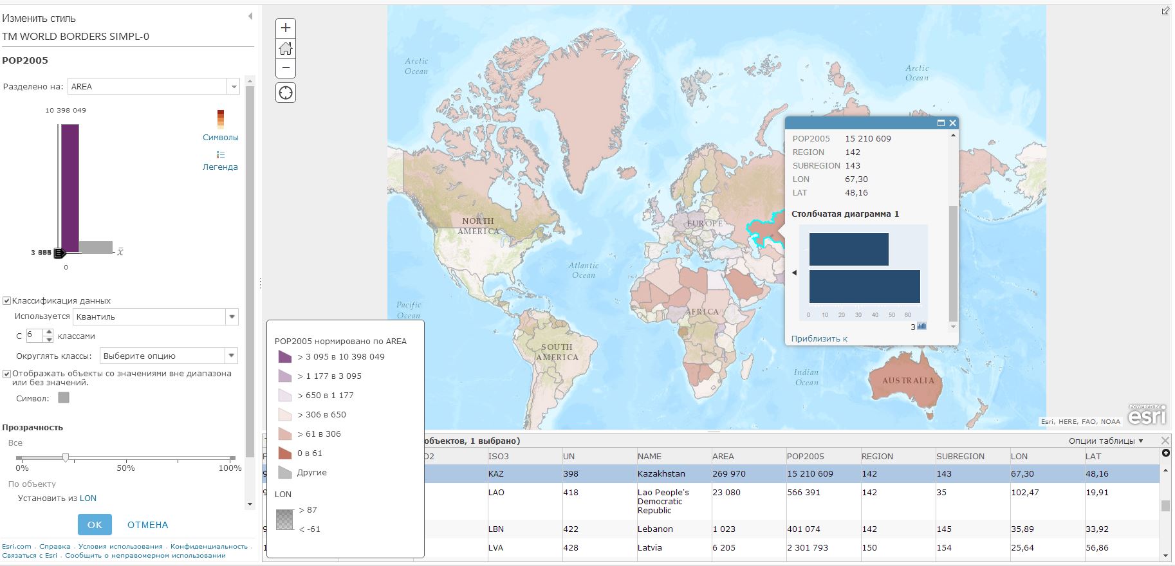Open the Символы color ramp icon

point(221,119)
